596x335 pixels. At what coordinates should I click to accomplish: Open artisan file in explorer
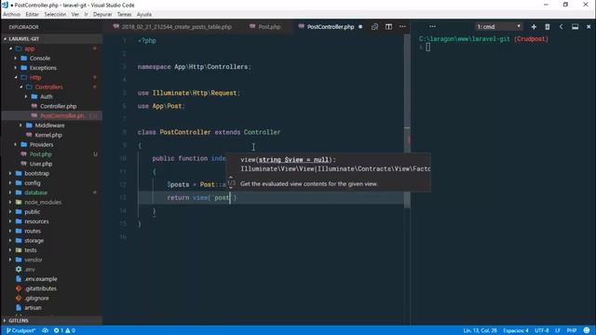pos(33,308)
